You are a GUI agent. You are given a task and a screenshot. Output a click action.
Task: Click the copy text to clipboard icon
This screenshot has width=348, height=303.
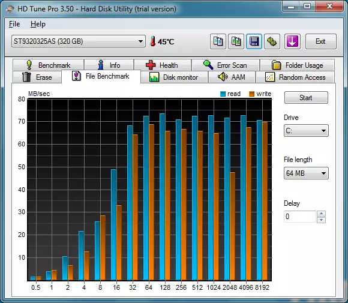(218, 41)
